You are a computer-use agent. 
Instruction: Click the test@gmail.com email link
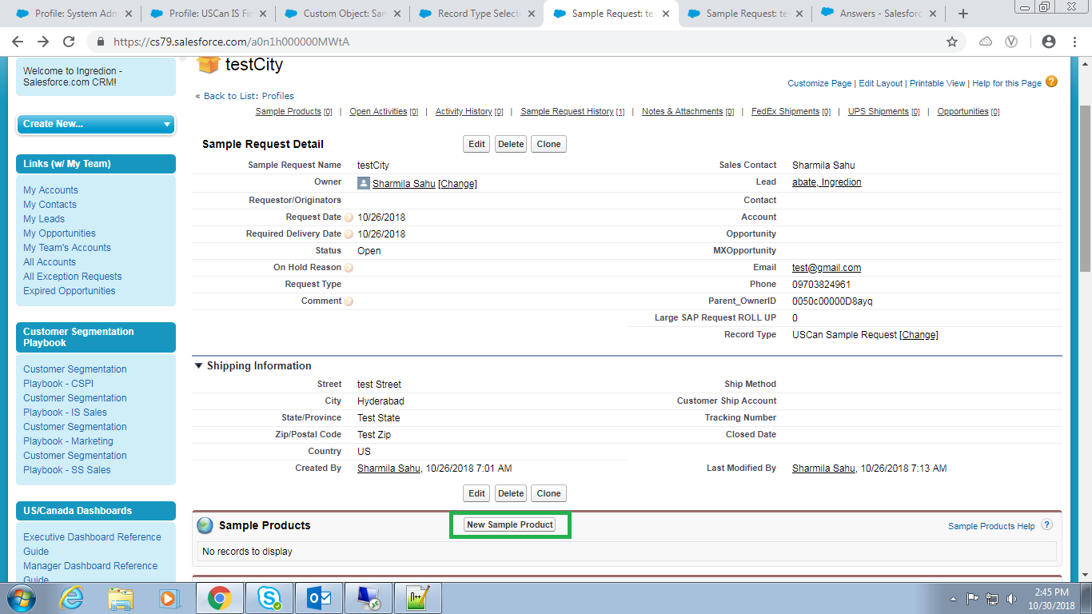827,268
